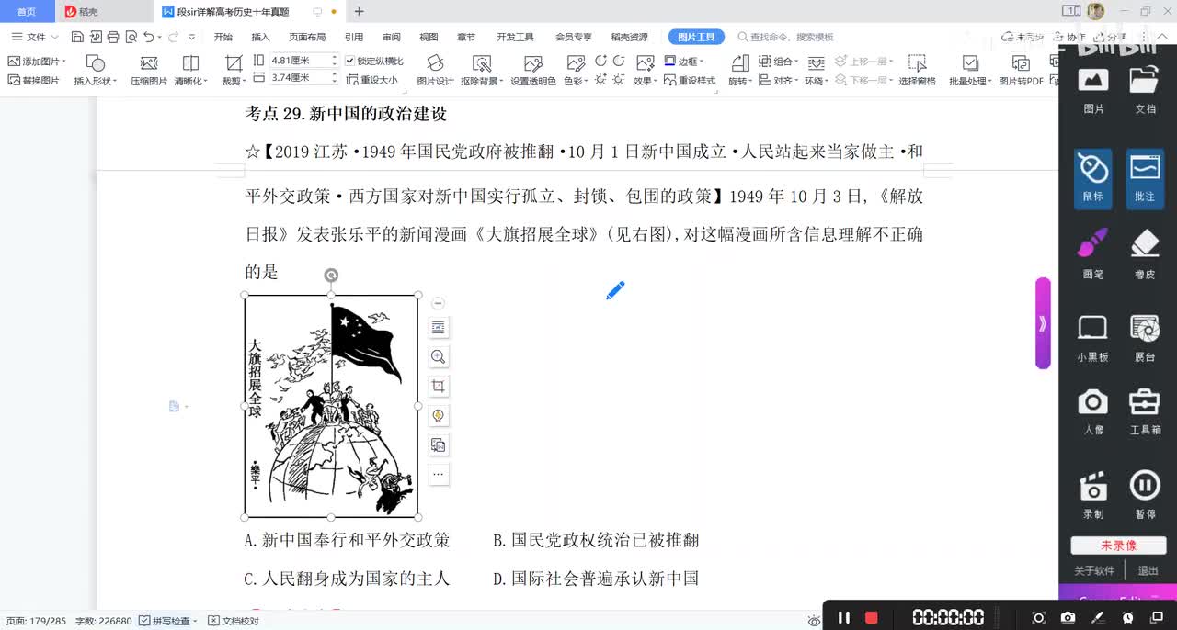Click the 重设大小 button
Viewport: 1177px width, 630px height.
click(372, 80)
